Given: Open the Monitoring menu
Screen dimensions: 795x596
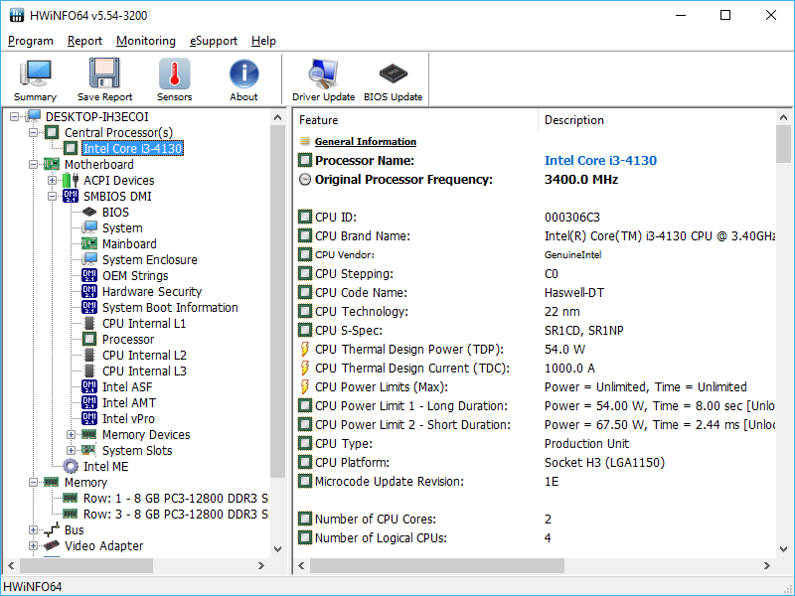Looking at the screenshot, I should click(146, 41).
